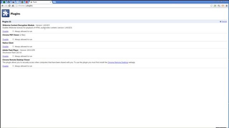Disable Widevine Content Decryption Module

5,31
